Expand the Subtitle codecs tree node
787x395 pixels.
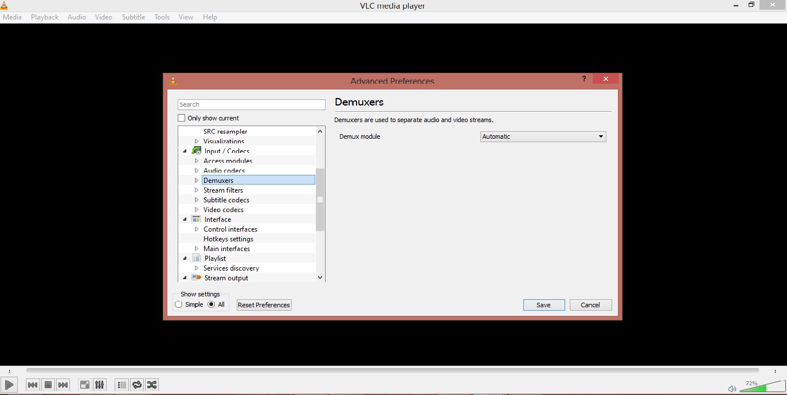pyautogui.click(x=197, y=200)
